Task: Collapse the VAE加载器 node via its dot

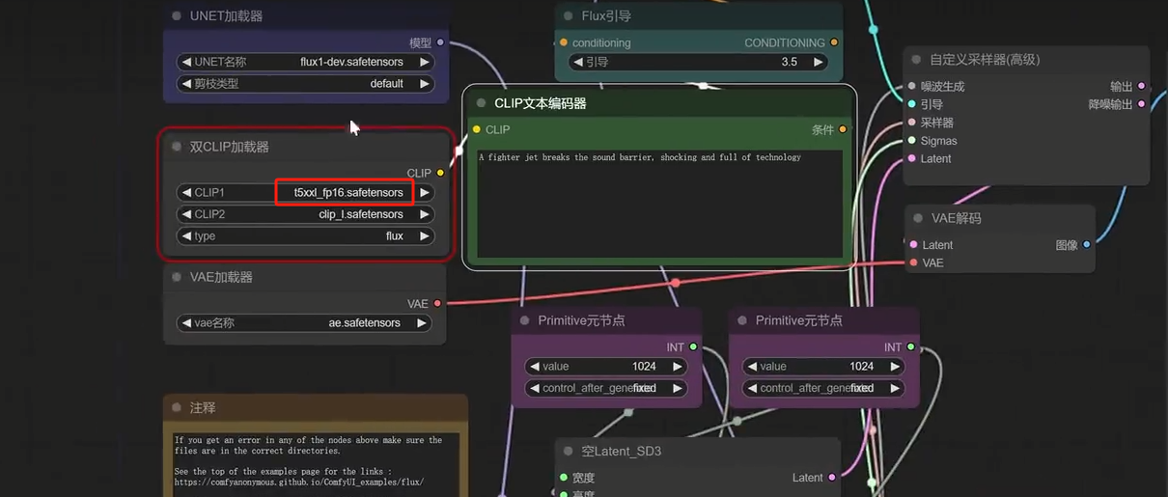Action: [177, 277]
